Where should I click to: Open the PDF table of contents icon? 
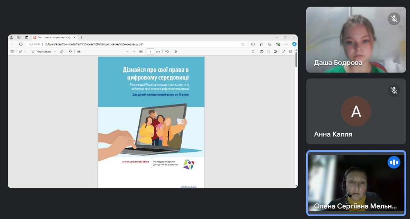[x=12, y=52]
